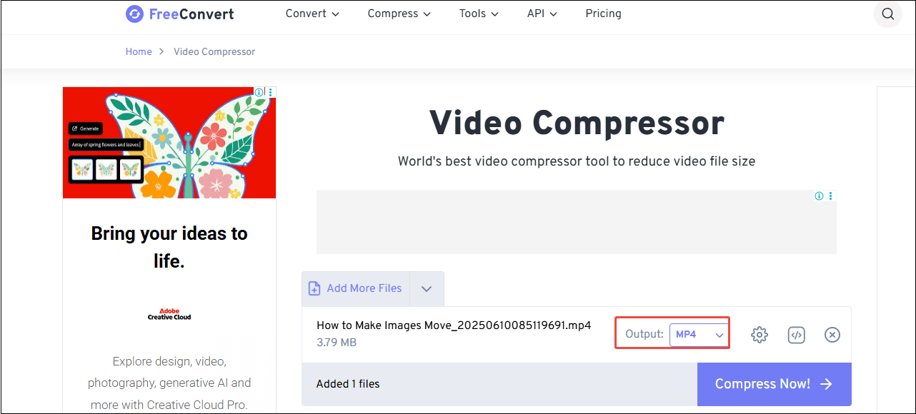This screenshot has height=414, width=916.
Task: Expand the Add More Files chevron dropdown
Action: [427, 288]
